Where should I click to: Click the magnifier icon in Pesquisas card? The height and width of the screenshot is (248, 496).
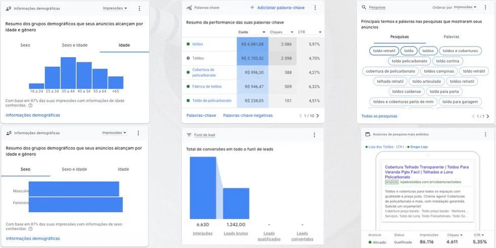(364, 8)
